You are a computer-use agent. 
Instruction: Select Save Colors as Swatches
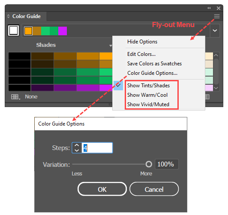click(154, 64)
